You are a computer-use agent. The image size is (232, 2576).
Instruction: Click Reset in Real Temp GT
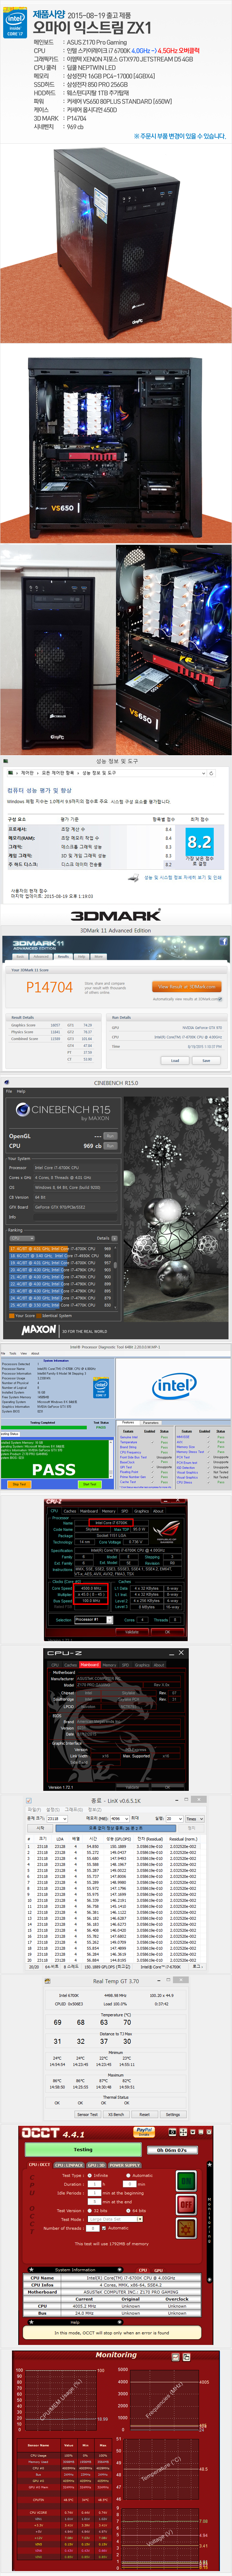pos(144,2114)
